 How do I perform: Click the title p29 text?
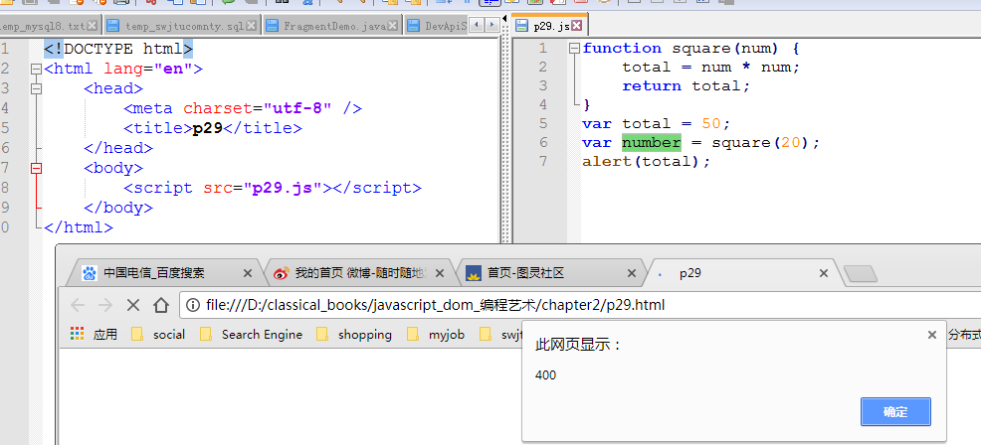(x=208, y=128)
